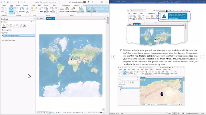Switch Contents to List By Snapping
The image size is (206, 115).
pyautogui.click(x=18, y=26)
